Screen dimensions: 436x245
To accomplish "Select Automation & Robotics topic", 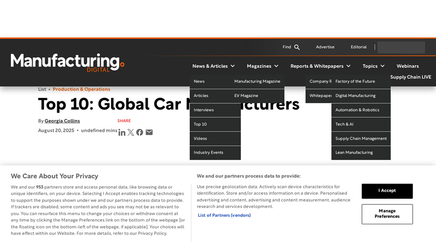I will (x=361, y=110).
